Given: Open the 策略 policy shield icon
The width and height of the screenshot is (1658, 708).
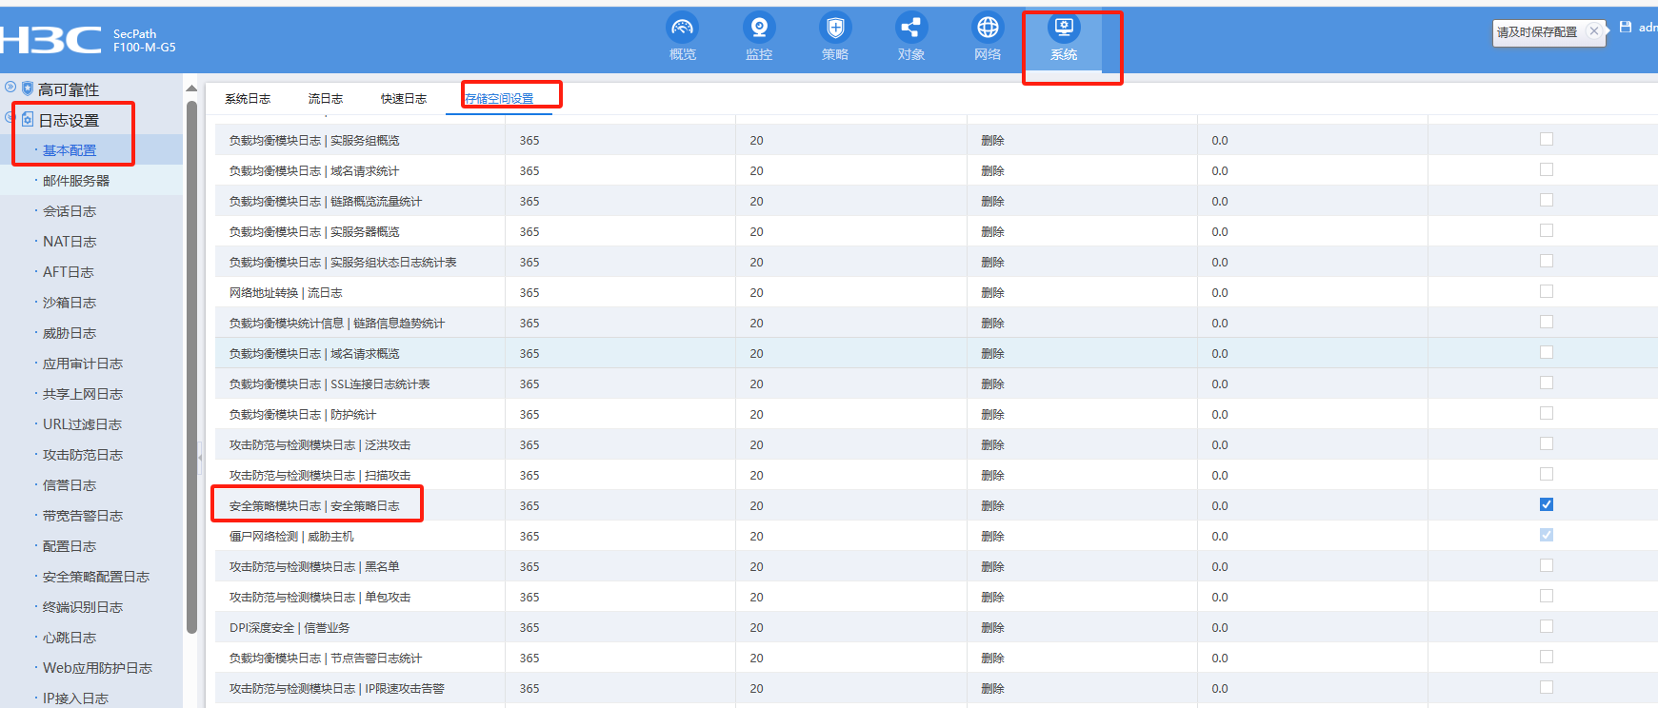Looking at the screenshot, I should [835, 28].
